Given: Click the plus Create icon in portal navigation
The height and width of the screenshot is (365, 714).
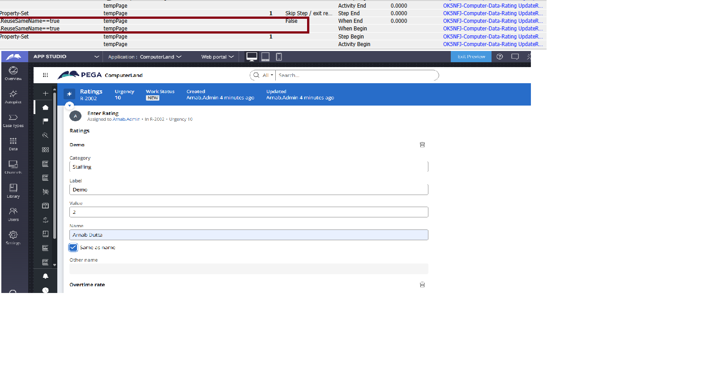Looking at the screenshot, I should [x=45, y=93].
